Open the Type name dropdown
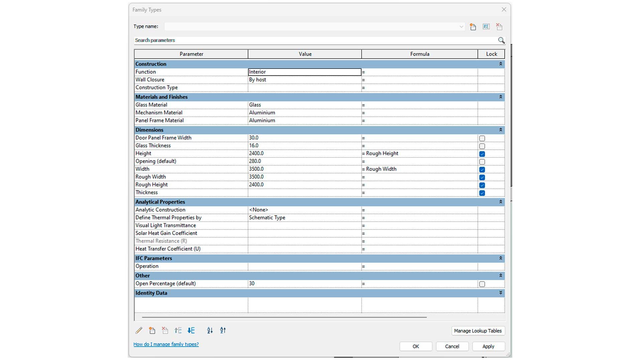 461,27
